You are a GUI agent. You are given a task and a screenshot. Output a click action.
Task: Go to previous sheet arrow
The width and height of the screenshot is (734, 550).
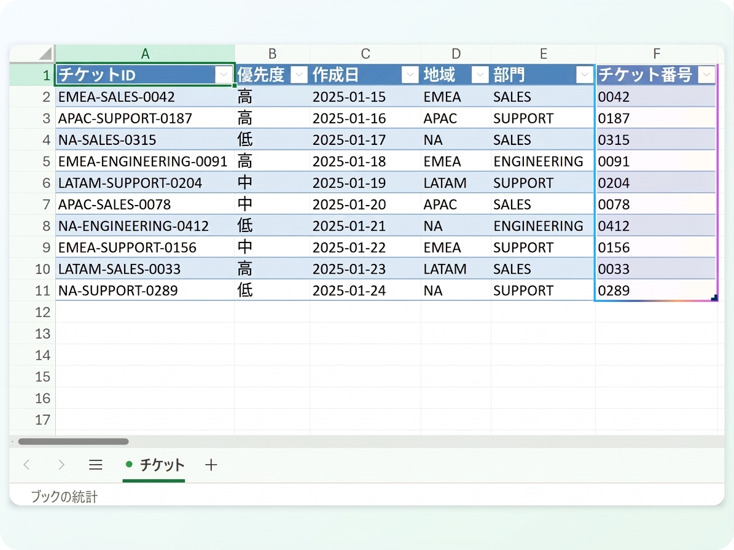click(x=26, y=465)
